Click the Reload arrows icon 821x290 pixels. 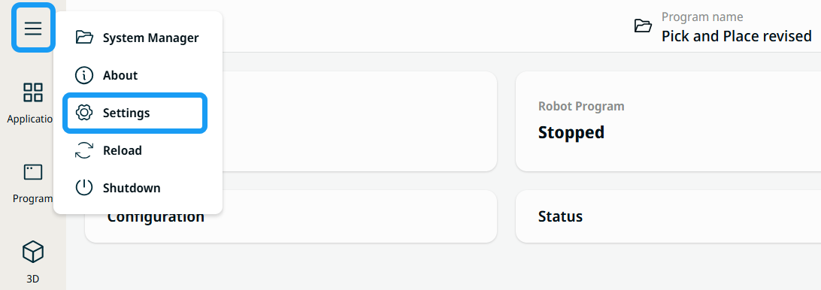click(x=83, y=150)
